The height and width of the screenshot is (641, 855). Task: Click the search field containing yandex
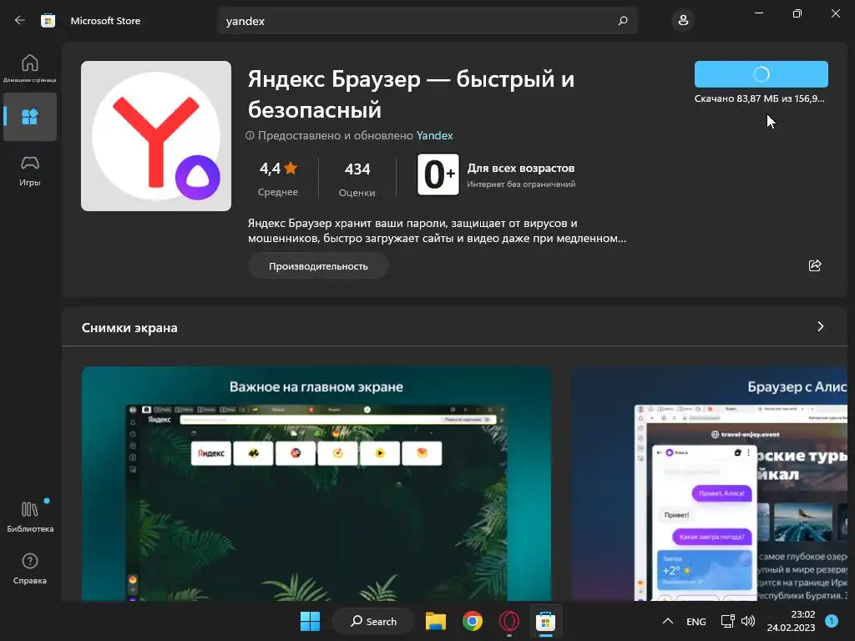[427, 21]
